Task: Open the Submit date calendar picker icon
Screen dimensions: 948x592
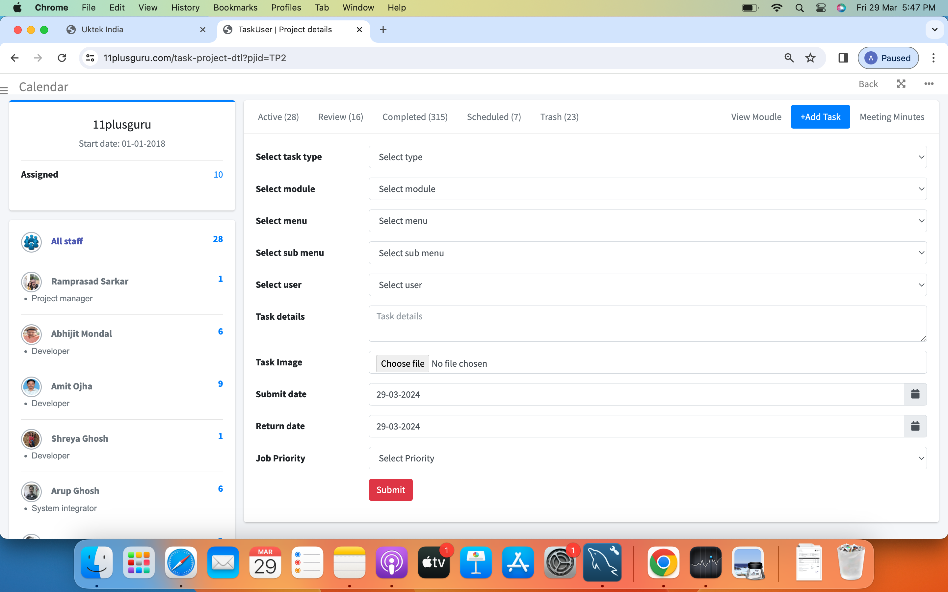Action: [915, 394]
